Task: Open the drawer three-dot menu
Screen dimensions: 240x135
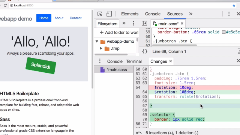Action: 100,61
